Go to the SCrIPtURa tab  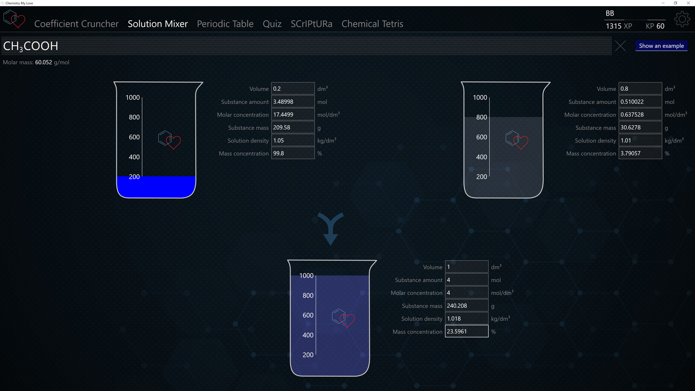pyautogui.click(x=312, y=24)
